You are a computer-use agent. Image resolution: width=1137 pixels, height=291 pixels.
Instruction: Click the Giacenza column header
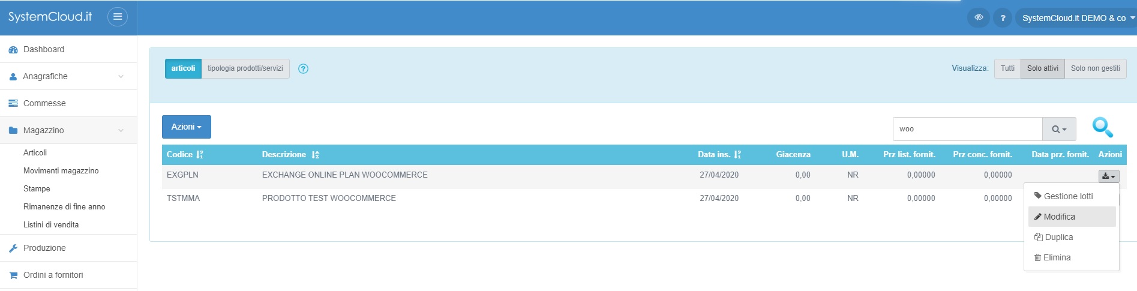coord(793,154)
